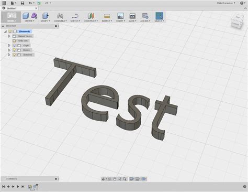The width and height of the screenshot is (248, 192).
Task: Open the SELECT dropdown menu
Action: pos(159,21)
